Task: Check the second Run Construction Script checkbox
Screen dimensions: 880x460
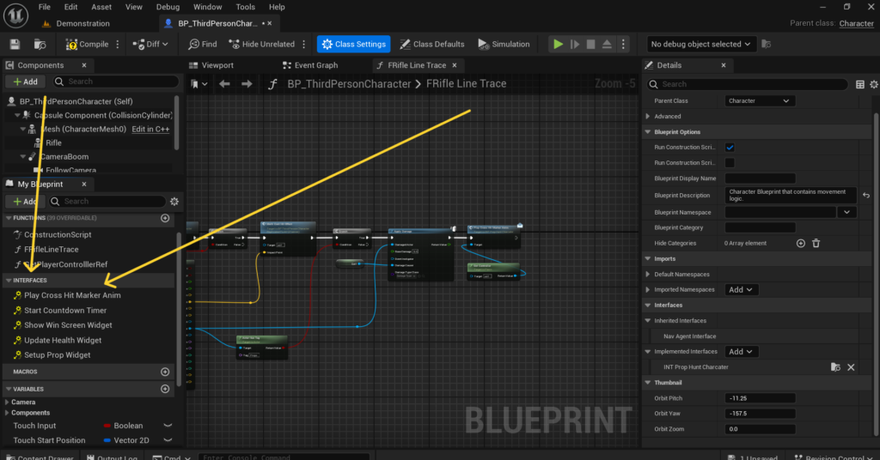Action: pyautogui.click(x=730, y=162)
